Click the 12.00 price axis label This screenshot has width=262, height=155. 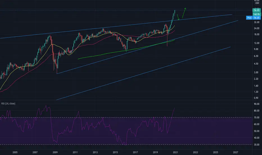257,43
